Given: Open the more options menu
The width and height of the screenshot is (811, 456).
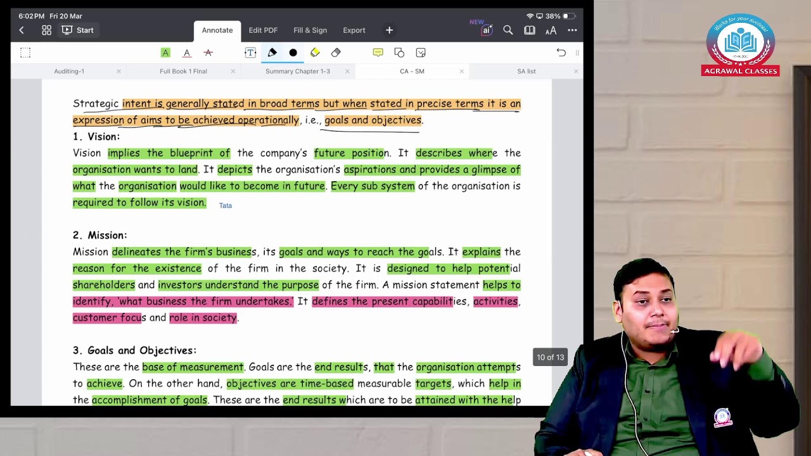Looking at the screenshot, I should point(572,30).
